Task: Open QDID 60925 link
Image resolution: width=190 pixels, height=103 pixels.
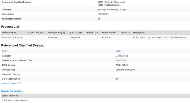Action: coord(118,51)
